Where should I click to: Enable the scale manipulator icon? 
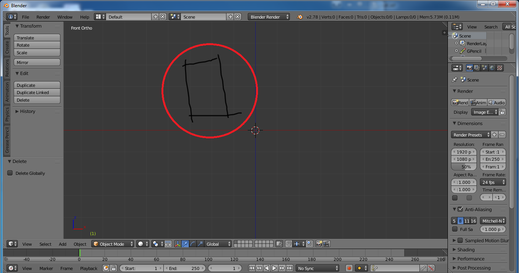point(200,244)
